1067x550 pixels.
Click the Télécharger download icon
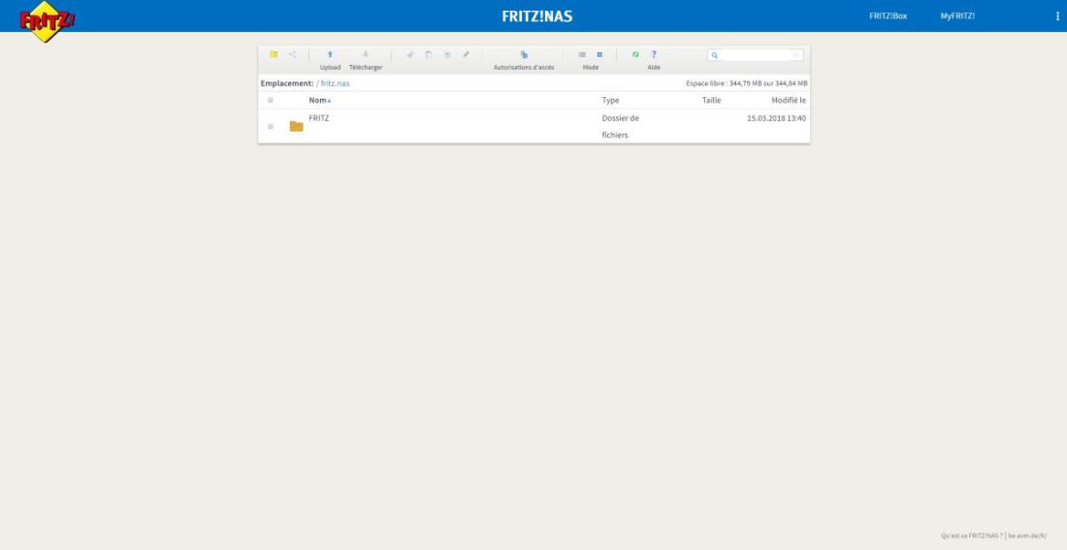(366, 54)
